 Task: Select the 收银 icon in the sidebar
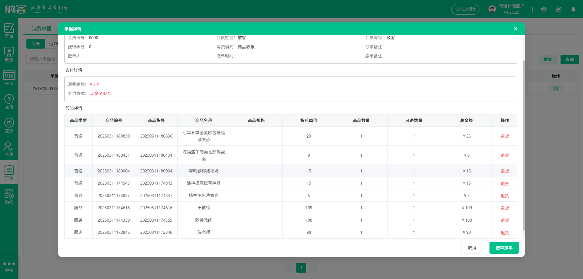[9, 54]
